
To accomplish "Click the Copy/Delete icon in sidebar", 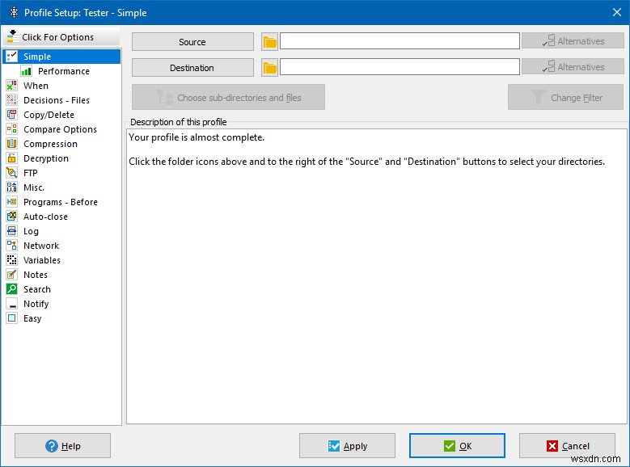I will click(11, 115).
